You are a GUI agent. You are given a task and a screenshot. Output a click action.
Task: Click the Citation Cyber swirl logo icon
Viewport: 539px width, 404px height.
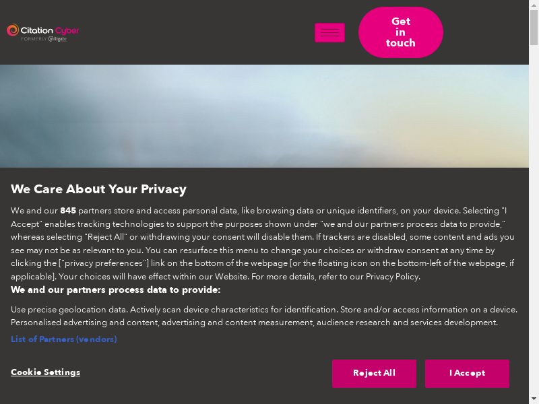(13, 30)
